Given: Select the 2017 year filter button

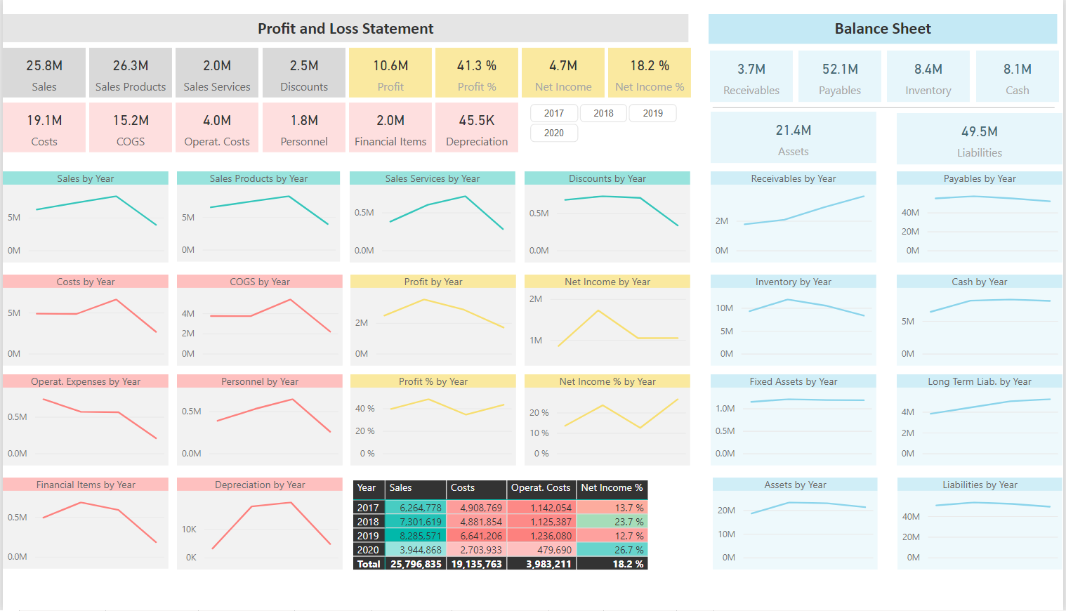Looking at the screenshot, I should point(553,112).
